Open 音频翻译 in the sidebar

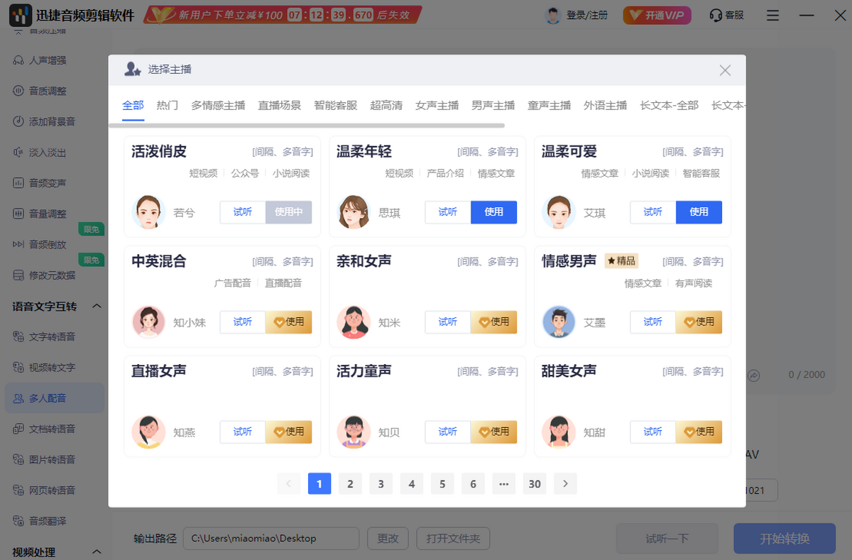[x=48, y=520]
